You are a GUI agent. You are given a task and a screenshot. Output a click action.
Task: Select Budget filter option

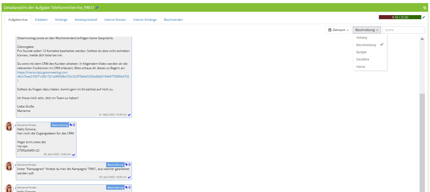[370, 52]
